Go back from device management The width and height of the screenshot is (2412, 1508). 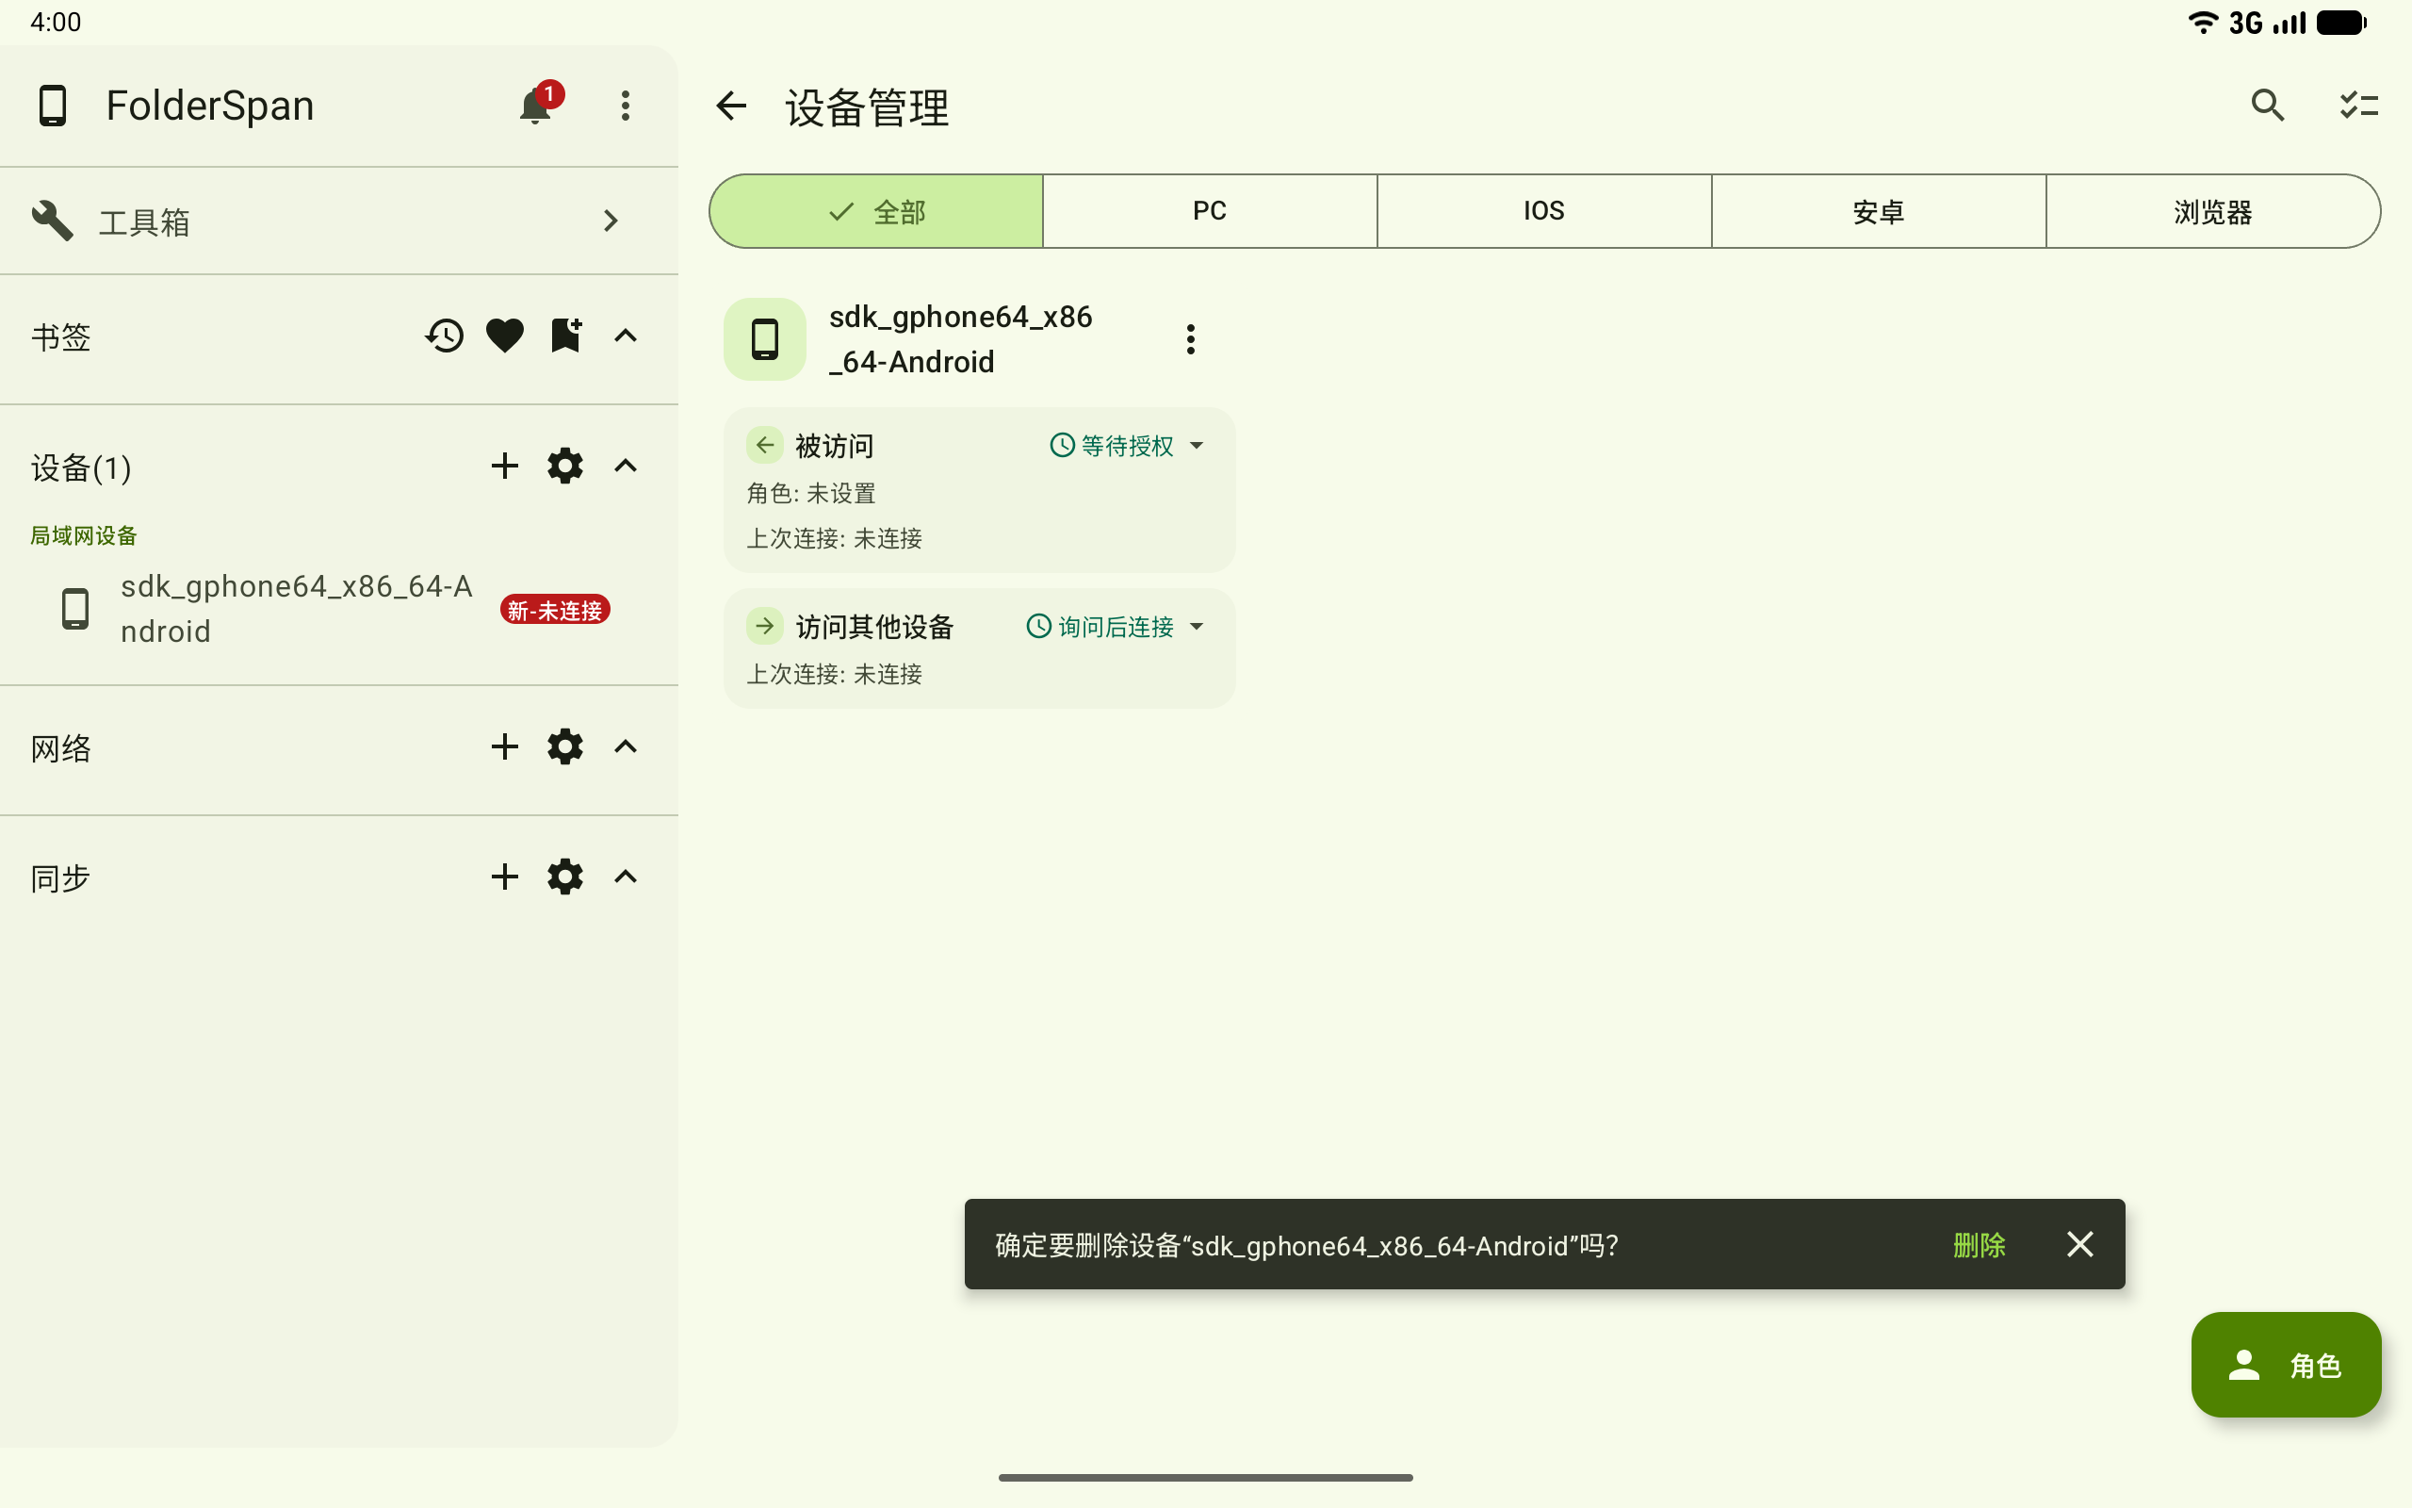(731, 106)
